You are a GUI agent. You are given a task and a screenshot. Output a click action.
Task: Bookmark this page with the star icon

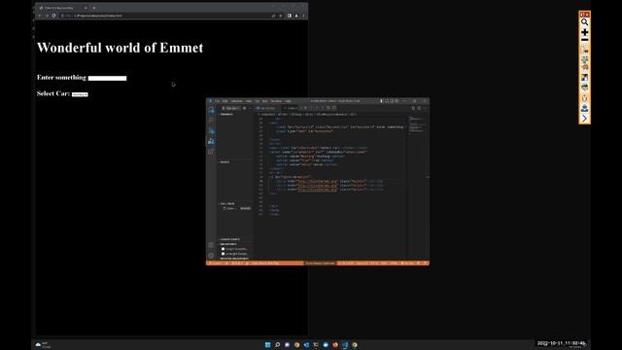[x=281, y=16]
